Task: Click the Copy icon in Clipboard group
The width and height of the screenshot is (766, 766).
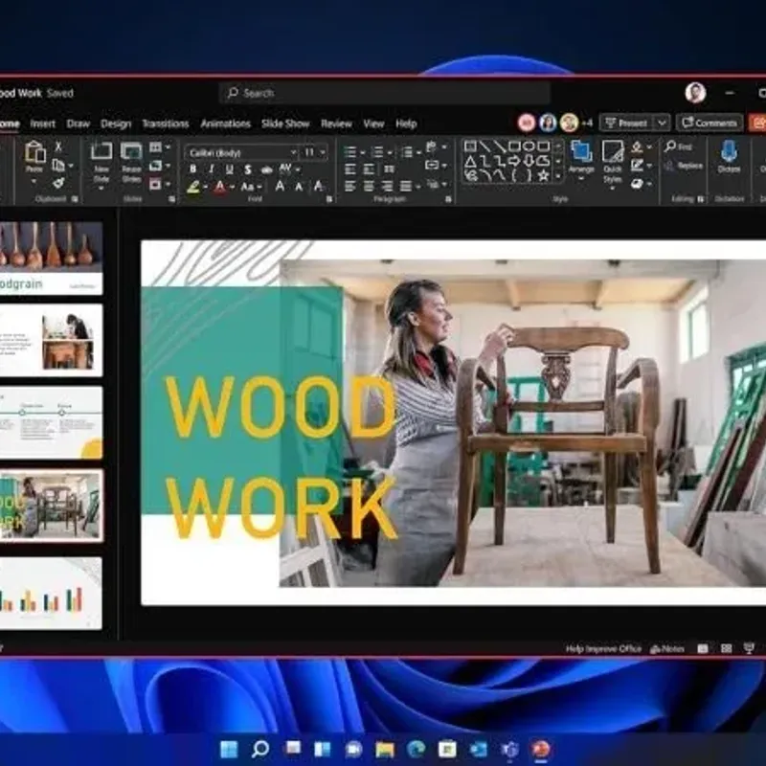Action: tap(58, 165)
